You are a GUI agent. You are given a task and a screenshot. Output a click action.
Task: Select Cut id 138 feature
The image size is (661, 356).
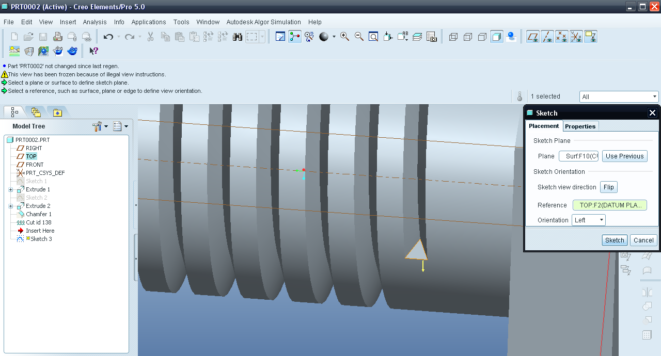[39, 222]
